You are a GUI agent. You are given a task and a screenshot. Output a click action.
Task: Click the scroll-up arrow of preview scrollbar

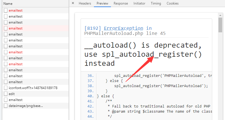[x=220, y=15]
